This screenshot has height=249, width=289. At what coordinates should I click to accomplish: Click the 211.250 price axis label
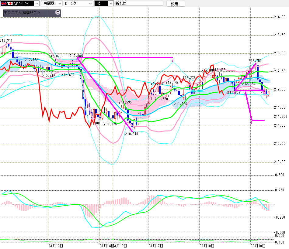pos(280,117)
